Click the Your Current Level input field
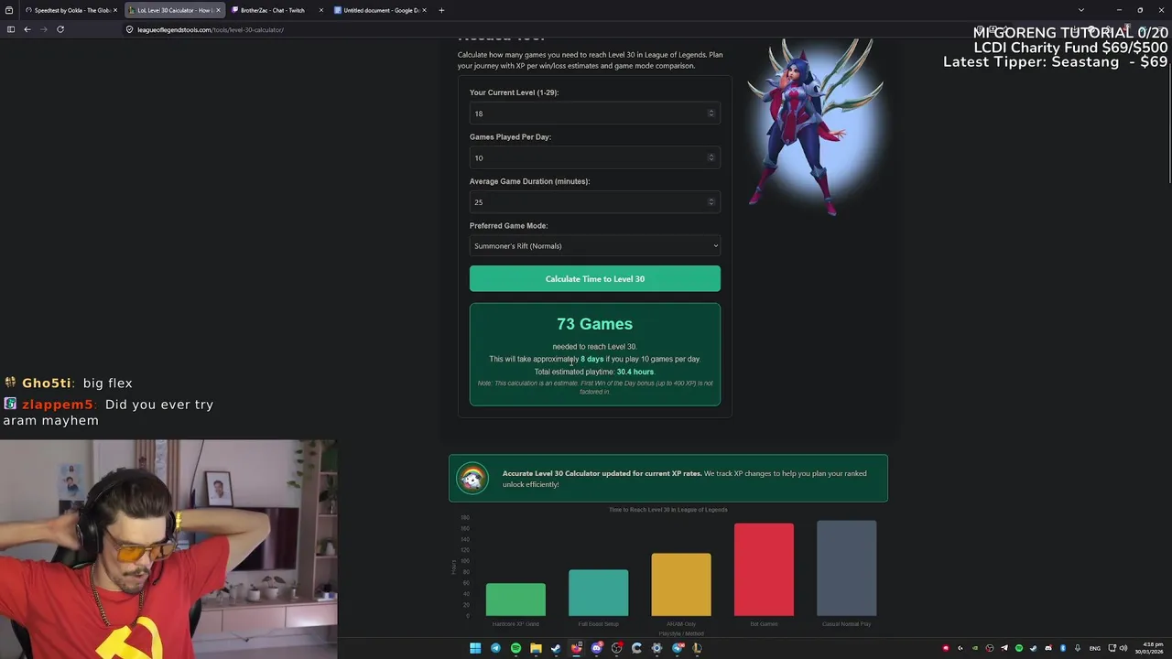Viewport: 1172px width, 659px height. [x=595, y=113]
